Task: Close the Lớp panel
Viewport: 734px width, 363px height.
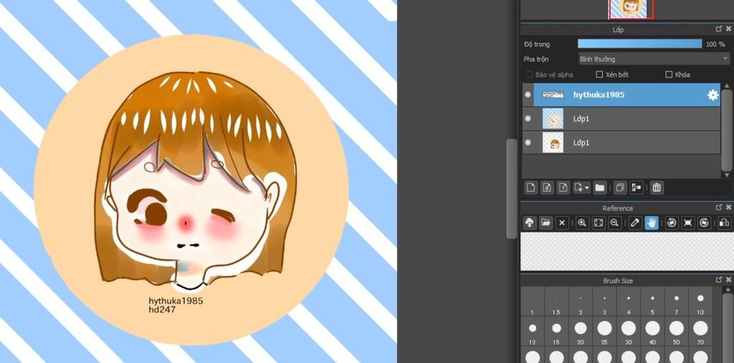Action: pyautogui.click(x=728, y=29)
